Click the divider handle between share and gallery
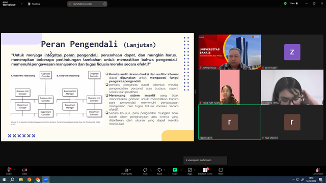The height and width of the screenshot is (183, 326). point(195,91)
